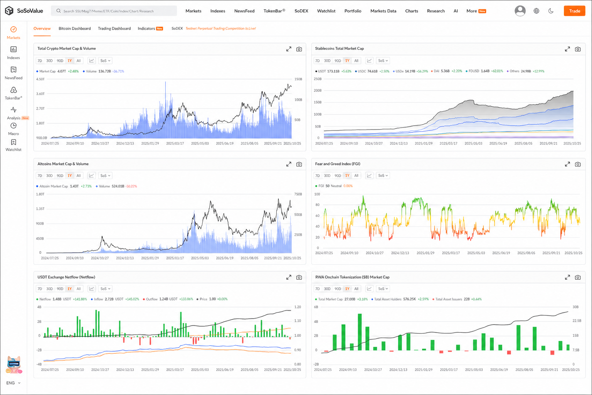The width and height of the screenshot is (592, 395).
Task: Open Watchlist in the top navigation
Action: click(326, 11)
